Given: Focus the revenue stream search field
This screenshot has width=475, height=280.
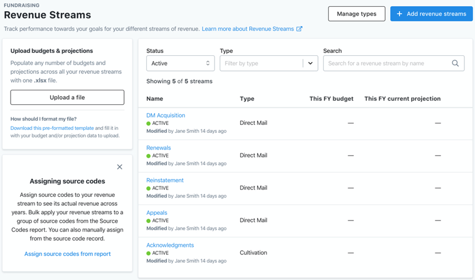Looking at the screenshot, I should [389, 63].
